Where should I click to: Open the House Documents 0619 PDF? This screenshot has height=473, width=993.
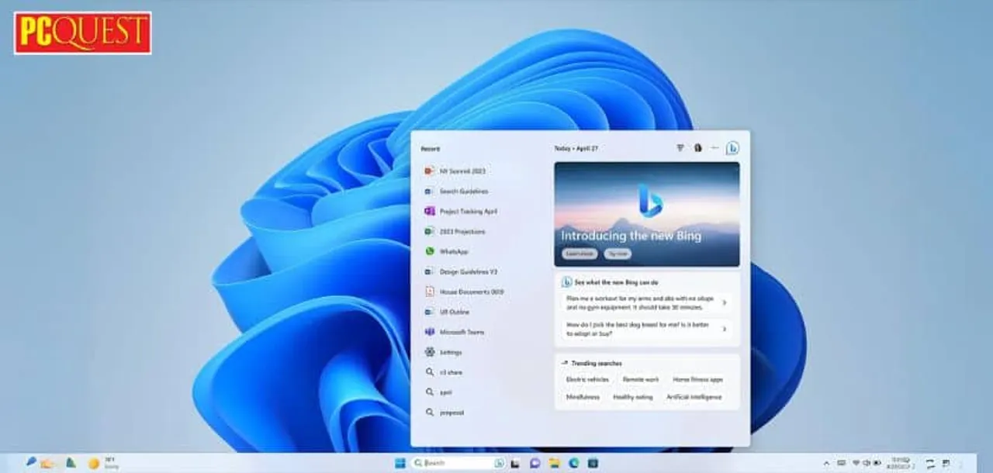(x=465, y=292)
